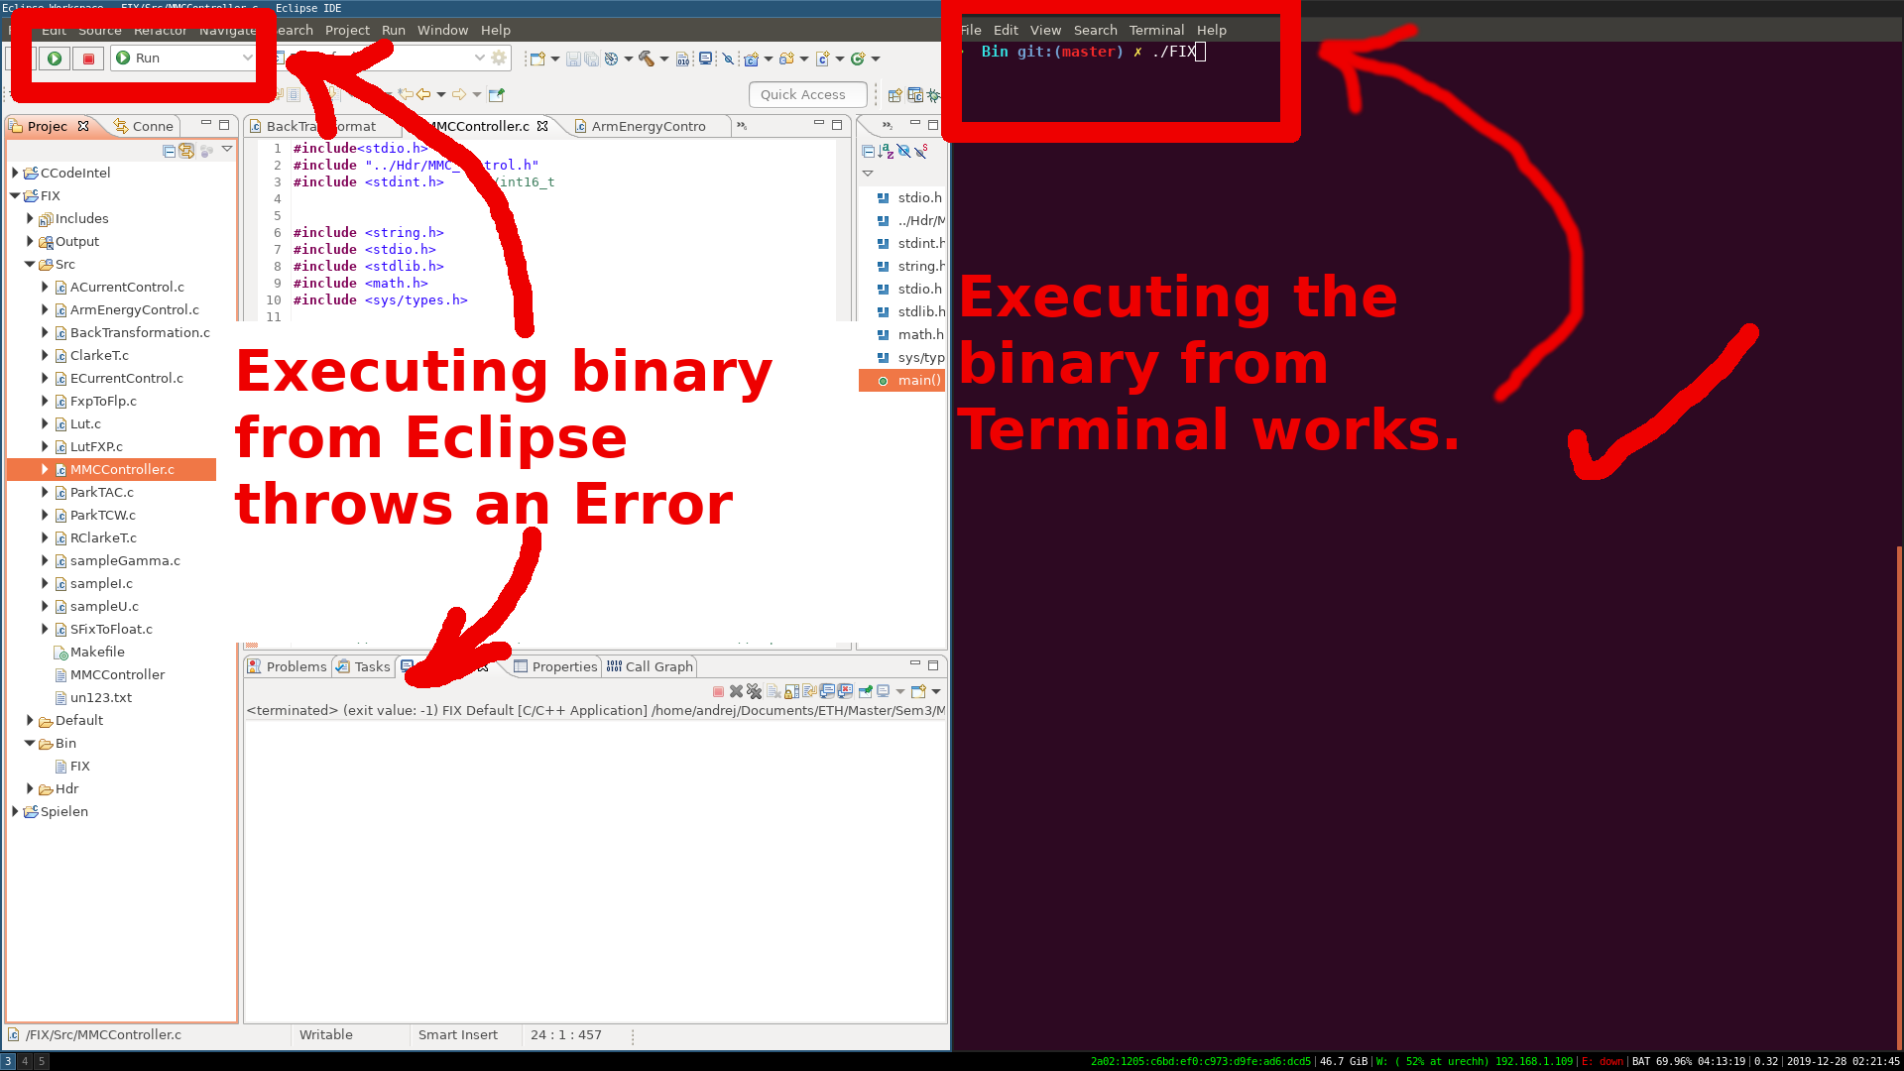This screenshot has height=1071, width=1904.
Task: Select BackTransformation.c in project tree
Action: point(140,332)
